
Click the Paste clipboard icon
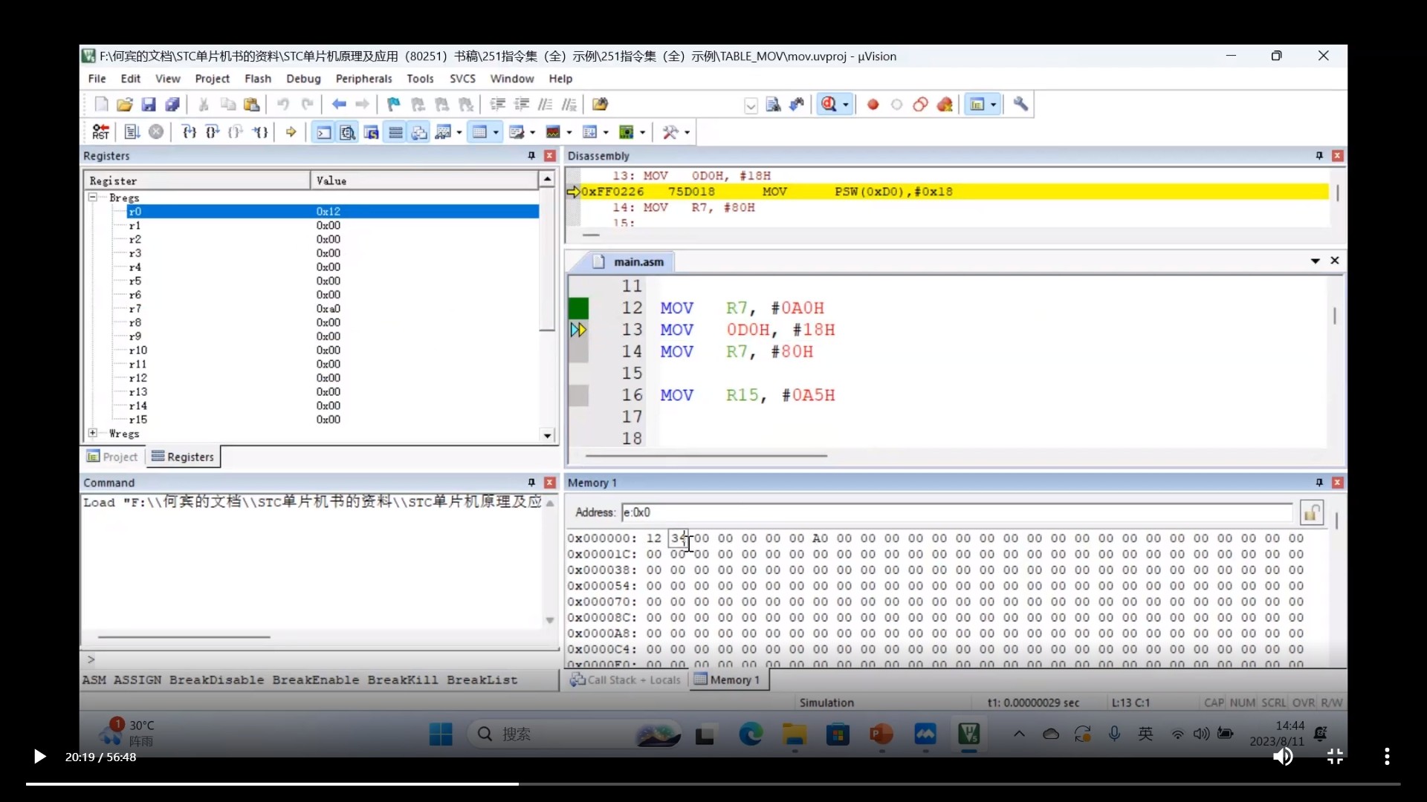252,105
